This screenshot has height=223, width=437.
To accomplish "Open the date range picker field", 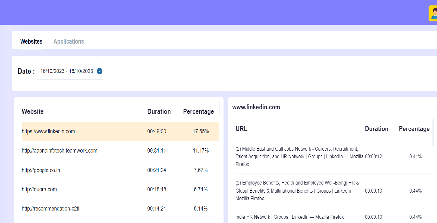I will [67, 71].
